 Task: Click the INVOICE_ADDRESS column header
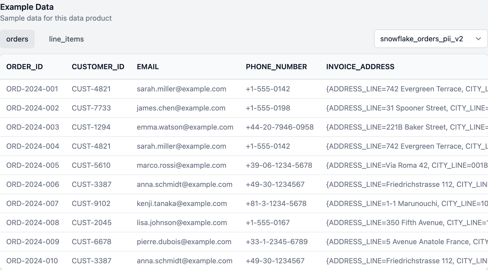pyautogui.click(x=360, y=67)
